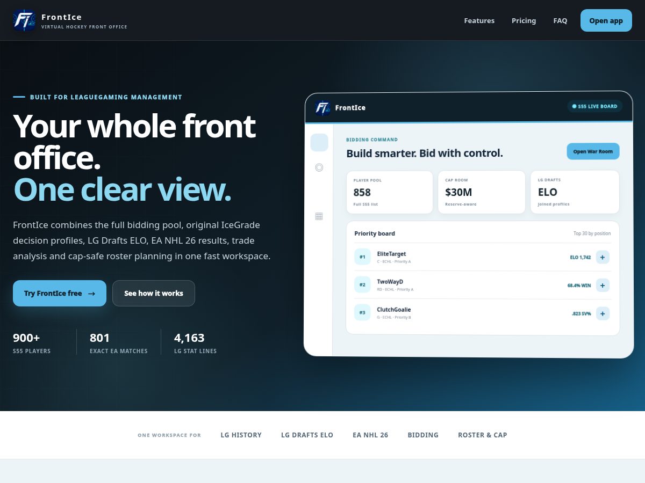Screen dimensions: 645x483
Task: Click the #1 rank badge
Action: coord(362,257)
